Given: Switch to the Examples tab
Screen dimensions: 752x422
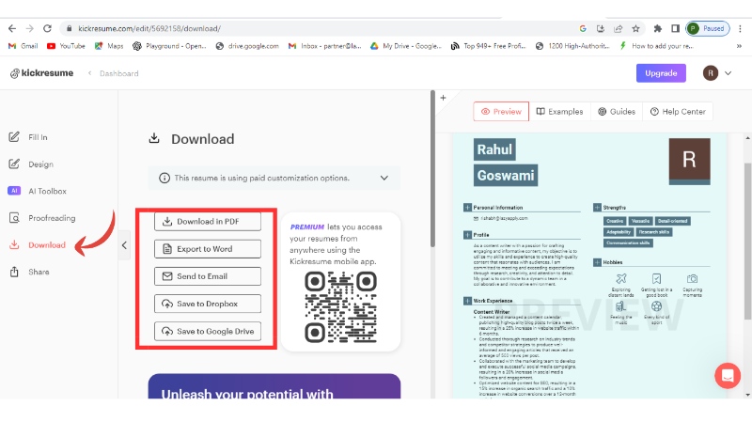Looking at the screenshot, I should point(559,112).
